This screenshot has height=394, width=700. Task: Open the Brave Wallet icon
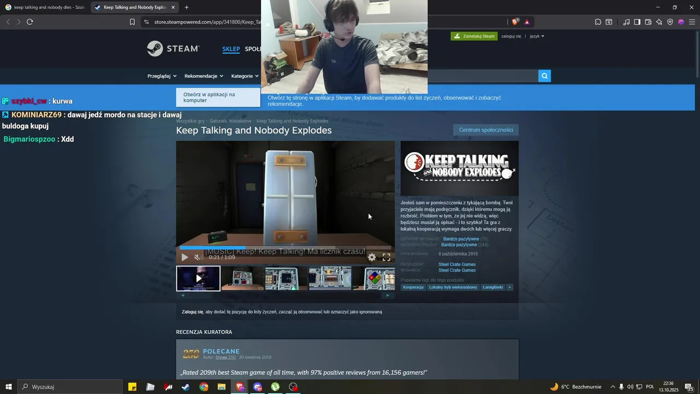648,22
